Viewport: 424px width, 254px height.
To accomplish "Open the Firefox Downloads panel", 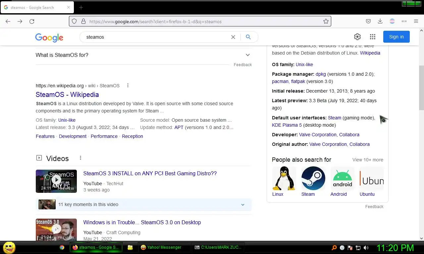I will (380, 21).
